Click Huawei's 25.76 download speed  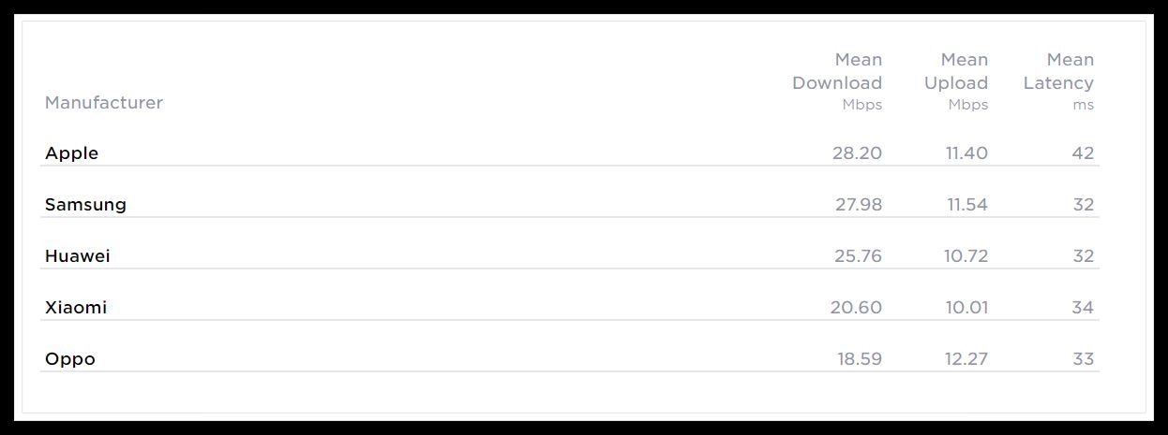coord(857,256)
